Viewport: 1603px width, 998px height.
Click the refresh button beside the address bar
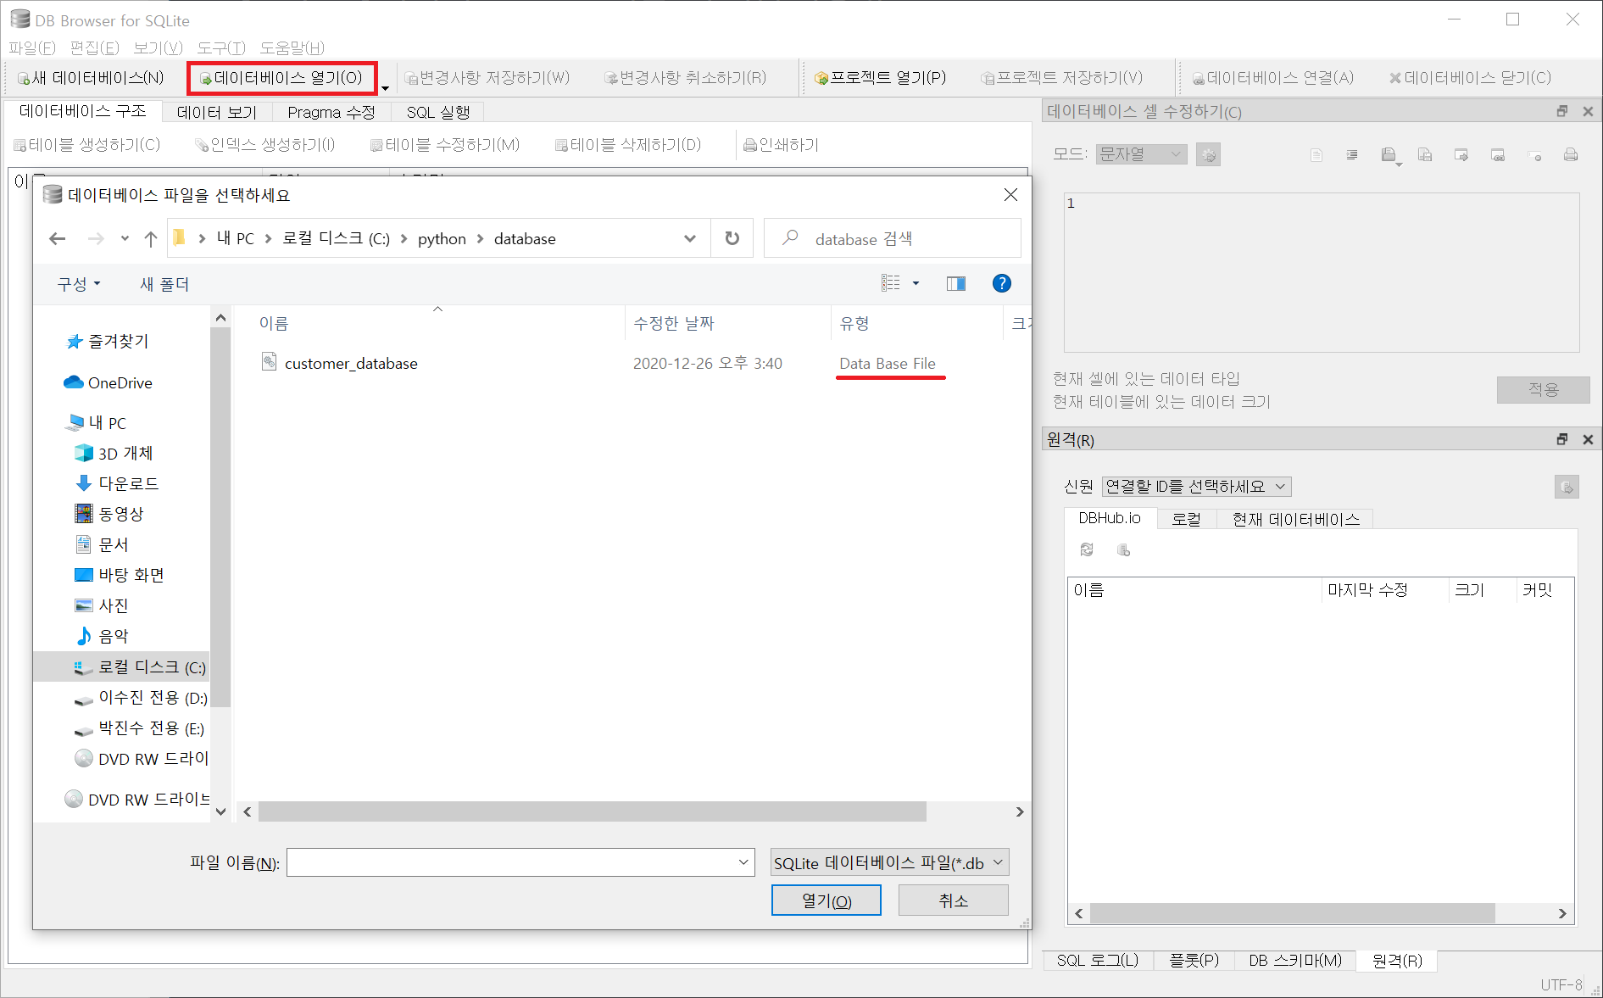point(732,239)
